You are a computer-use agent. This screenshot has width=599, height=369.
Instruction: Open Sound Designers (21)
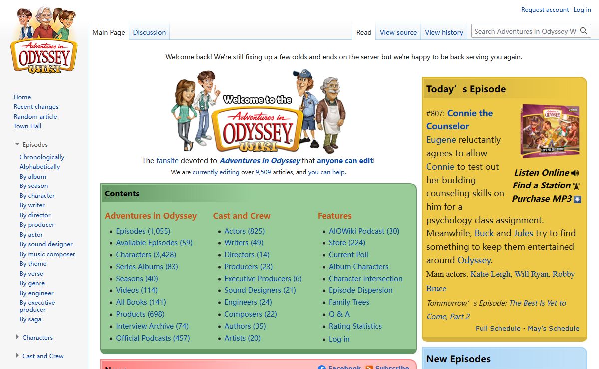tap(260, 290)
